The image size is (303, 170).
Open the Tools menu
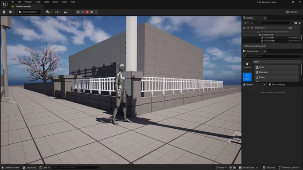38,2
